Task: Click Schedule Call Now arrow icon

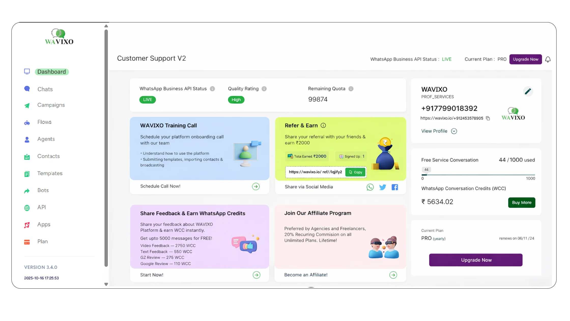Action: 256,186
